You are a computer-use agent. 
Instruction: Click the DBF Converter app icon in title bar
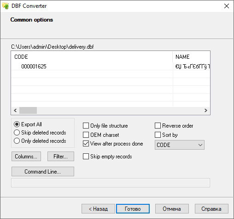pos(6,6)
